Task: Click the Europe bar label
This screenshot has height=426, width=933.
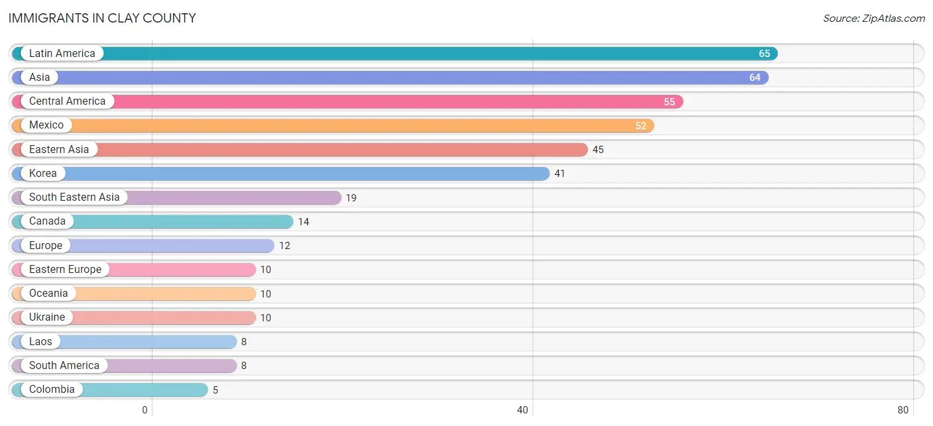Action: 45,245
